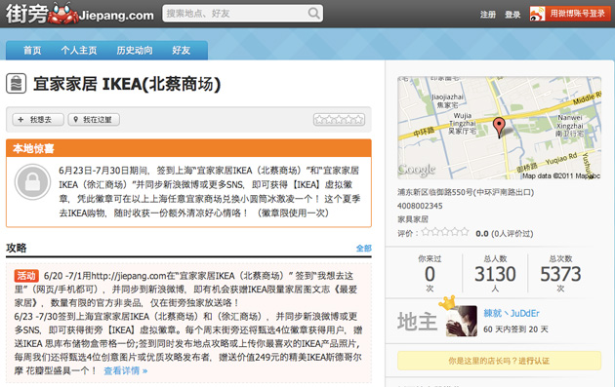Click the 我在这里 button
The width and height of the screenshot is (615, 387).
click(x=94, y=120)
